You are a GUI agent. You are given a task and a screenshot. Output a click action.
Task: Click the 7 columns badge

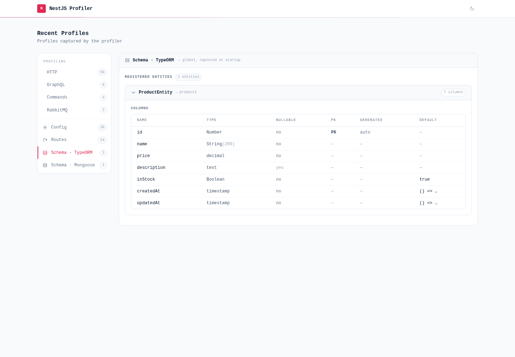(453, 92)
